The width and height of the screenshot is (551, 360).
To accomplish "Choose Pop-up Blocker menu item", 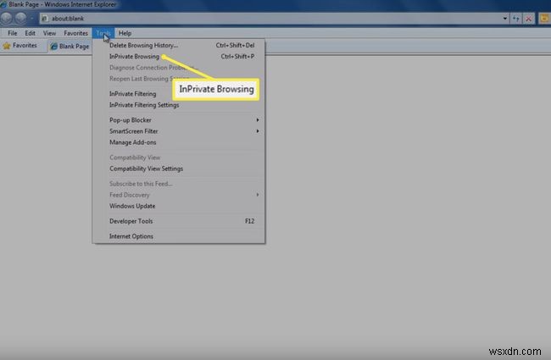I will (179, 120).
